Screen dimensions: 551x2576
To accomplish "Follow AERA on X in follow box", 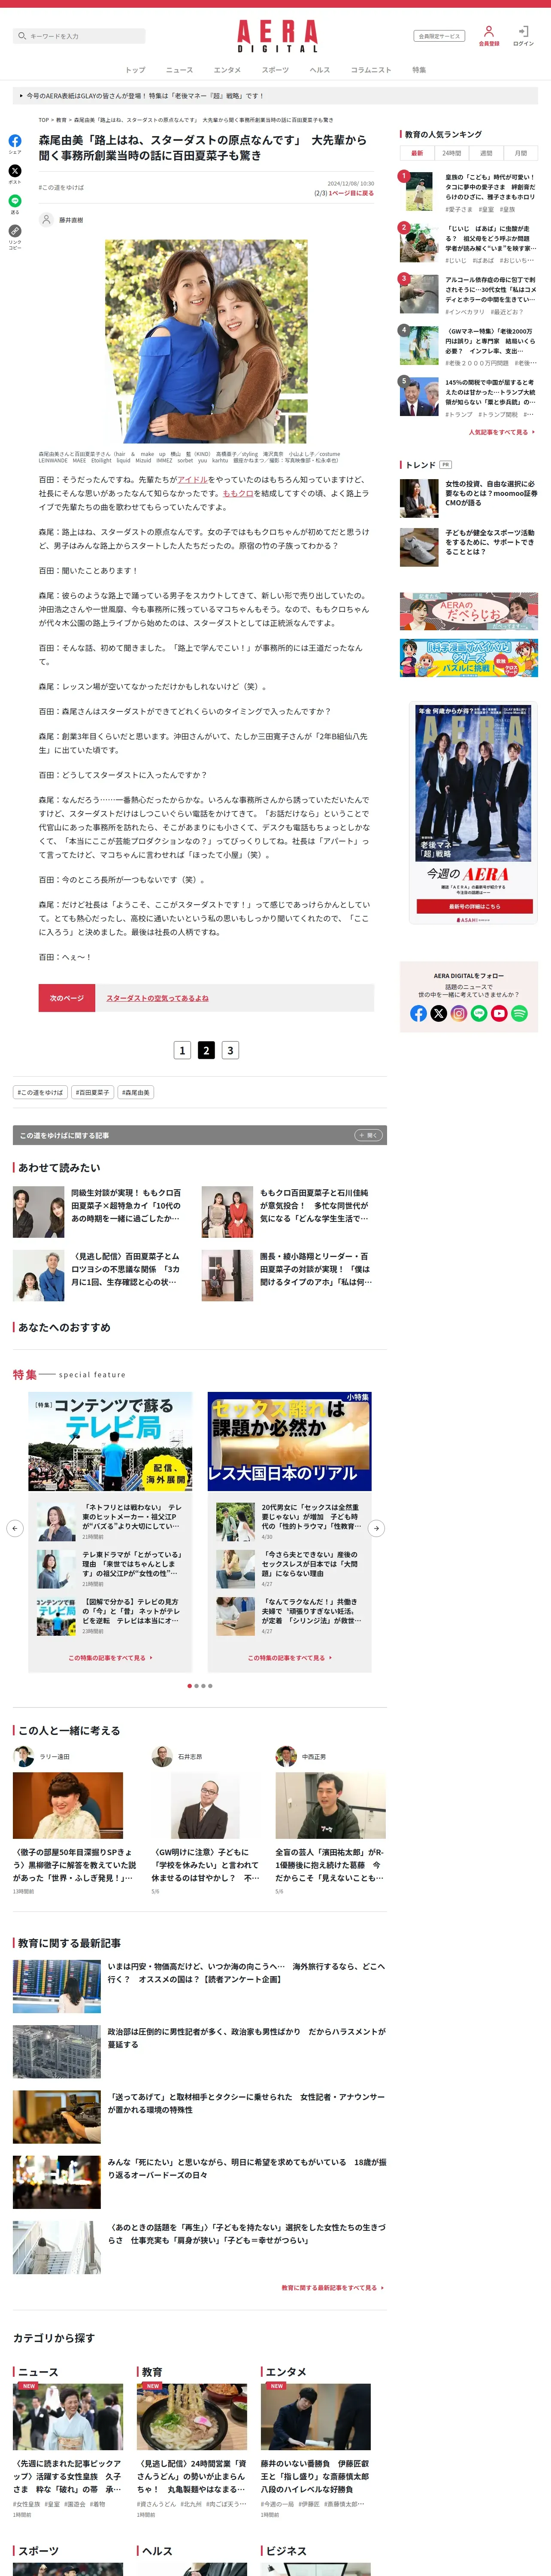I will pyautogui.click(x=438, y=1013).
